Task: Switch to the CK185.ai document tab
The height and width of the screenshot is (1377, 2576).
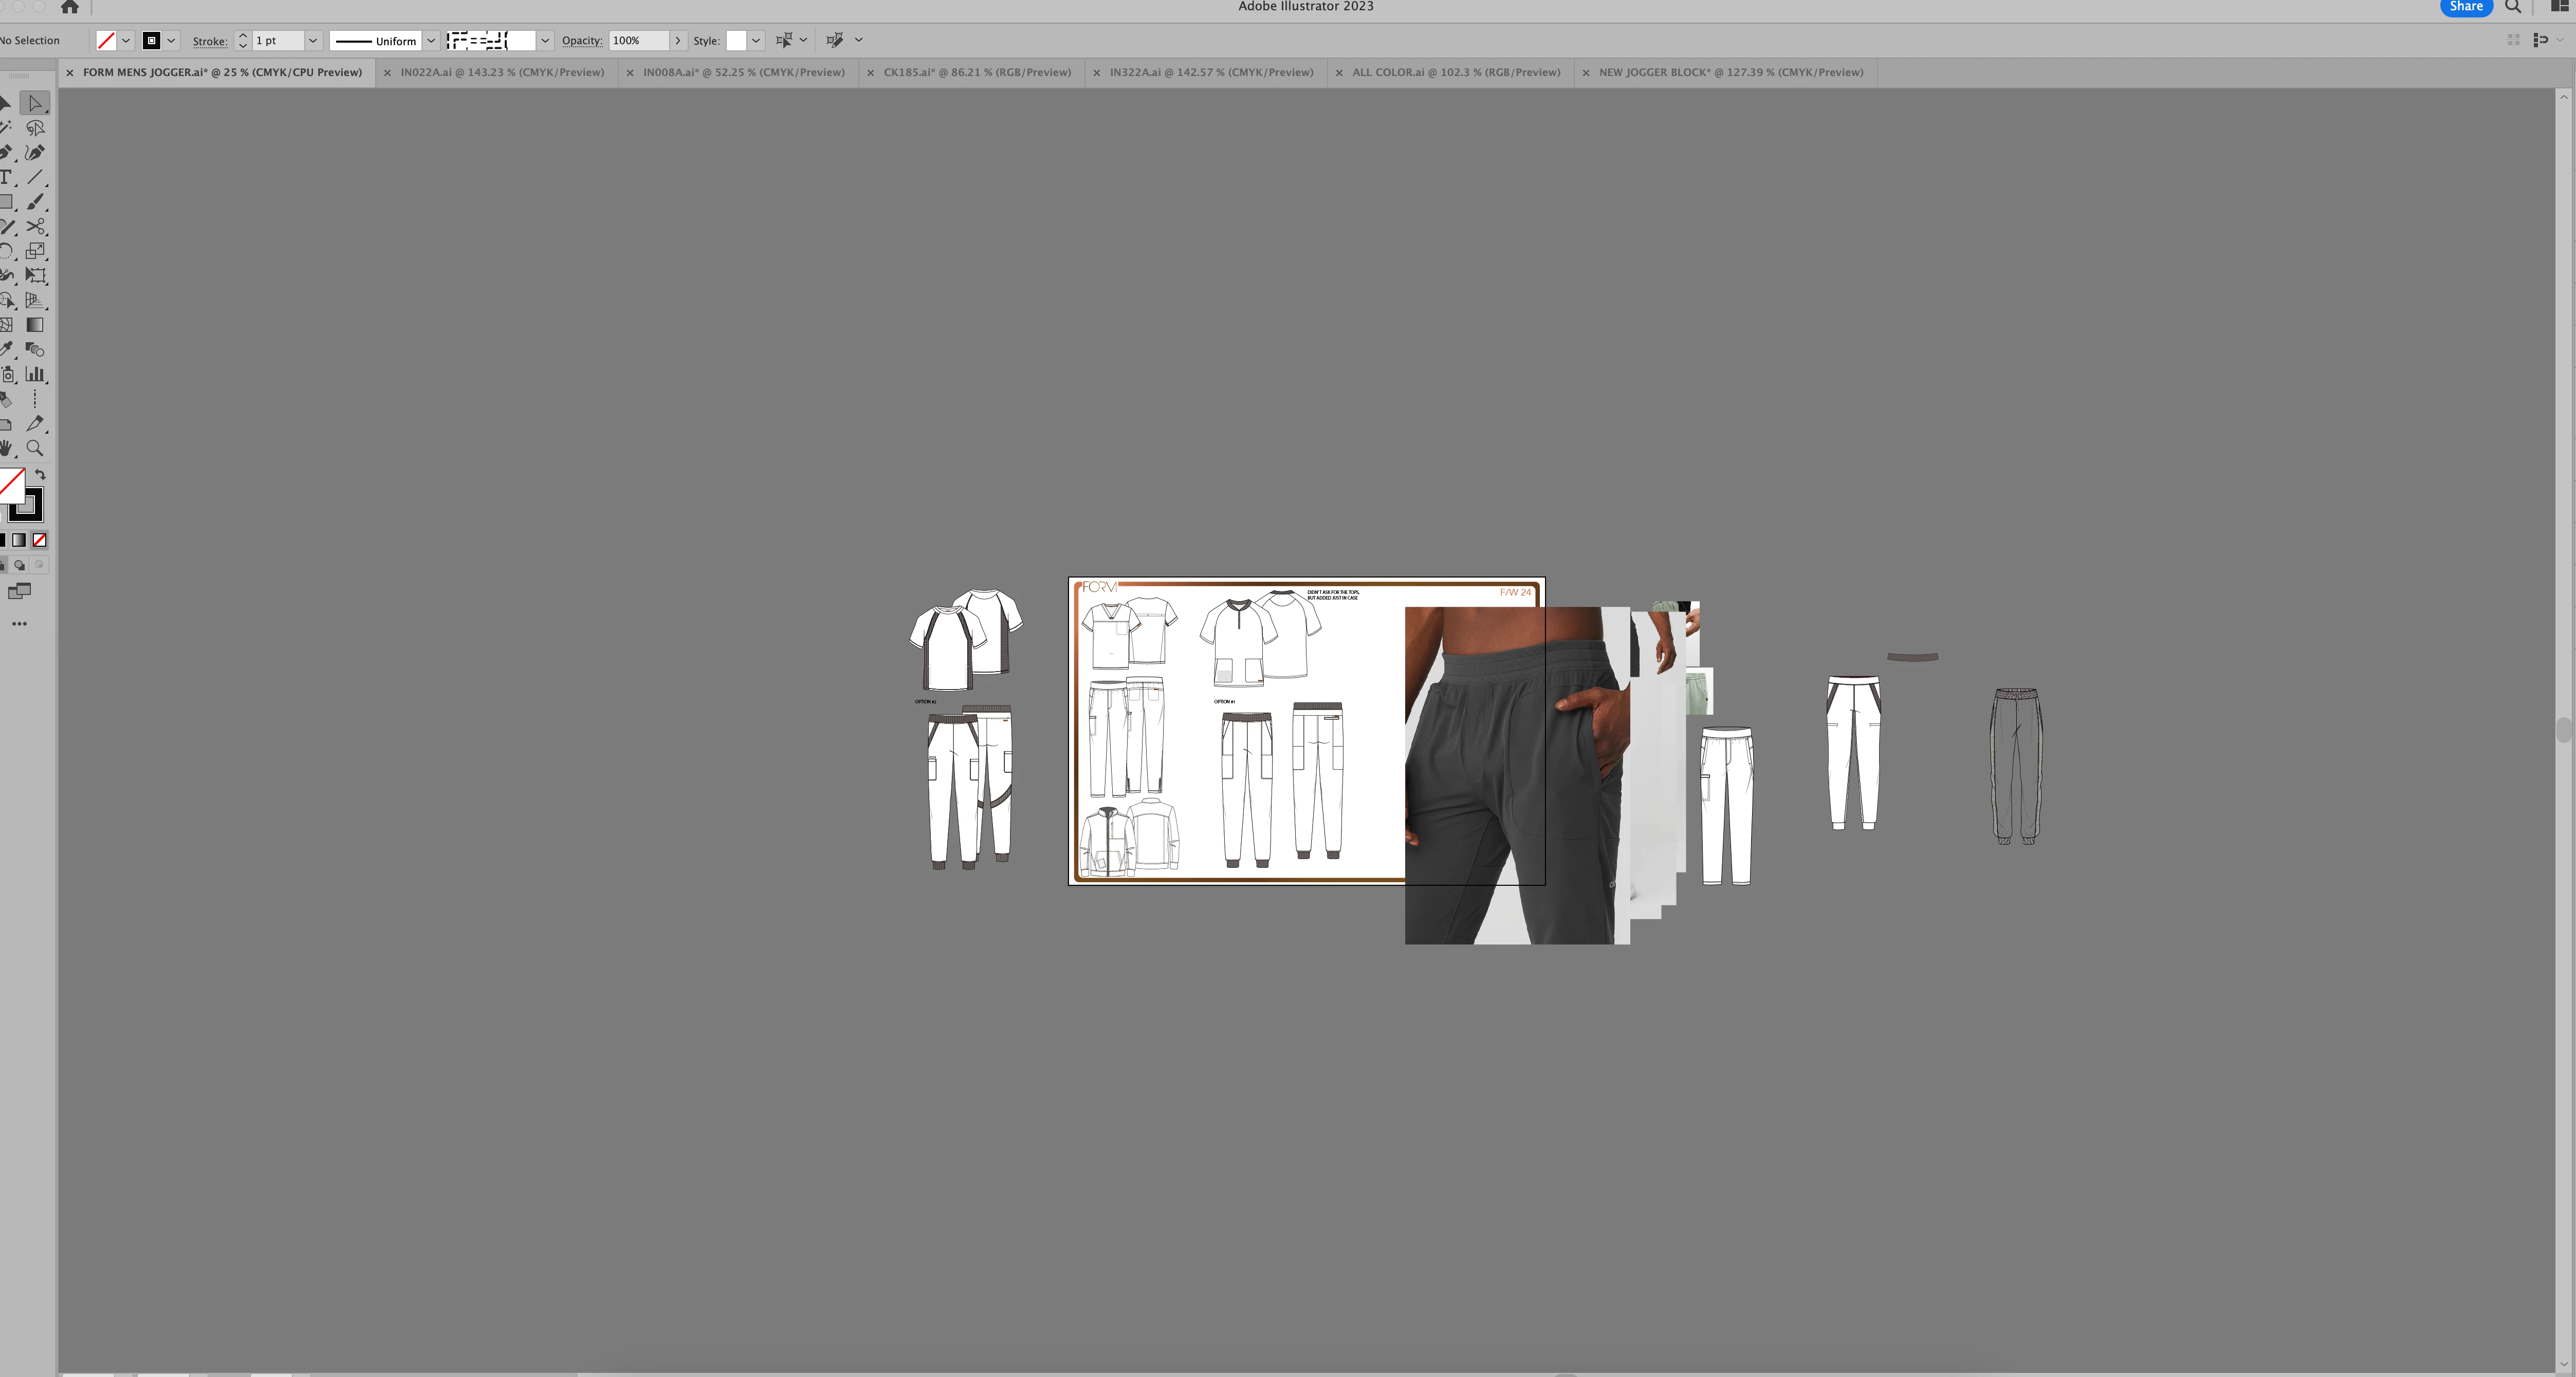Action: pos(976,72)
